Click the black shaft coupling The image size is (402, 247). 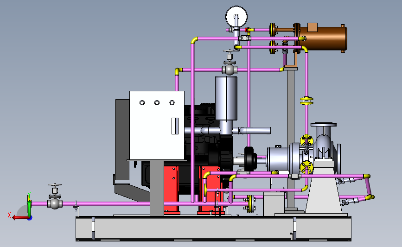(250, 159)
